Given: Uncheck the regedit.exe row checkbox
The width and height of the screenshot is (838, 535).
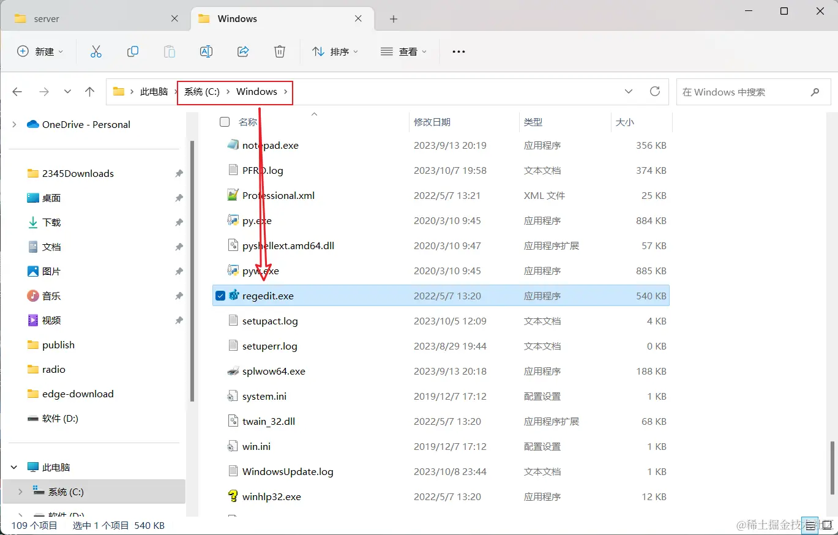Looking at the screenshot, I should click(x=220, y=296).
